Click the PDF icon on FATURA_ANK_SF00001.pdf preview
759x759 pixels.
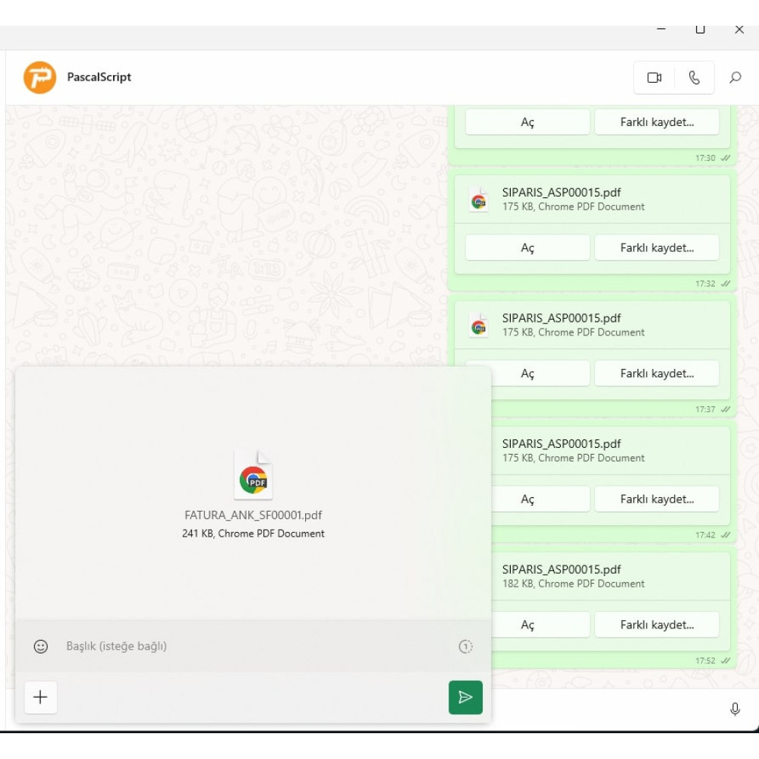click(253, 474)
